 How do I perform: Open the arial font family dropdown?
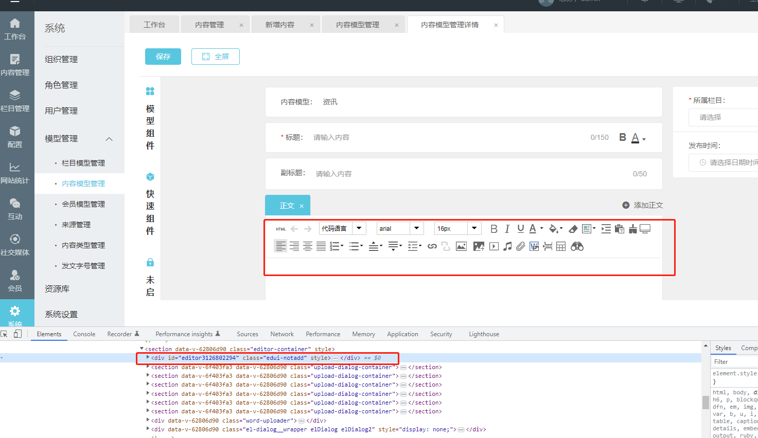400,229
